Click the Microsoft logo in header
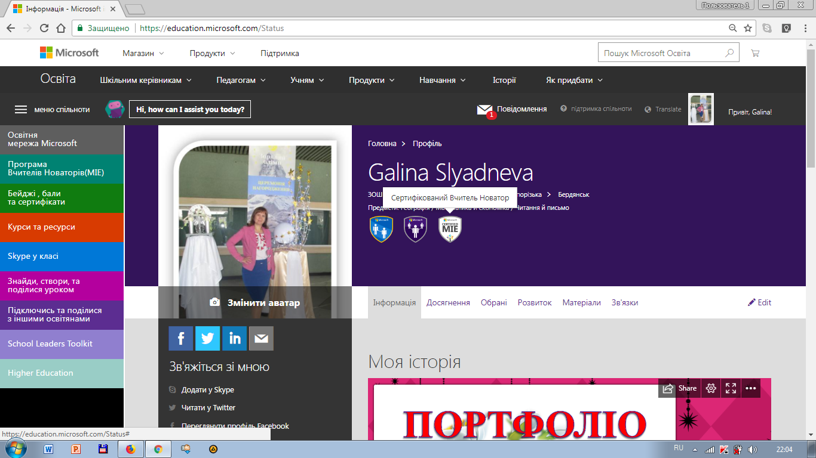The image size is (816, 458). pyautogui.click(x=69, y=53)
